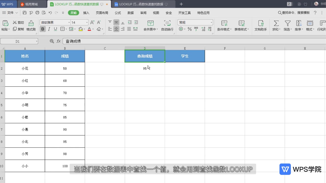Click the new tab plus button
The image size is (326, 183).
pos(181,4)
